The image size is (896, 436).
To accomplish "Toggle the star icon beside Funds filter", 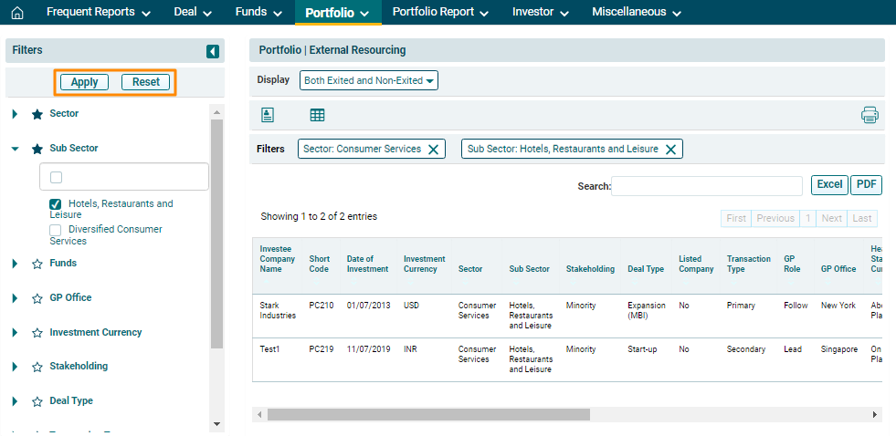I will pyautogui.click(x=37, y=264).
